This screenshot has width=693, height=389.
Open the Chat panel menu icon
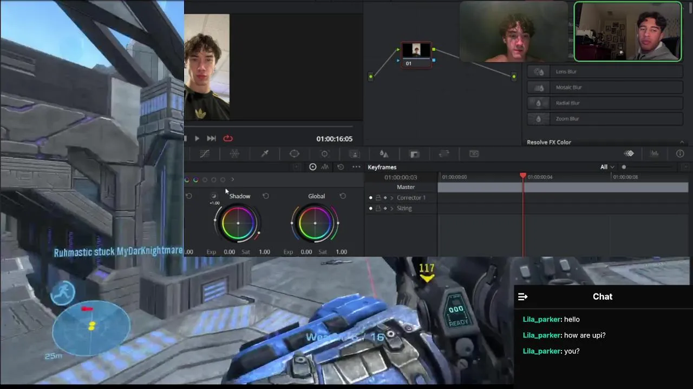point(522,297)
